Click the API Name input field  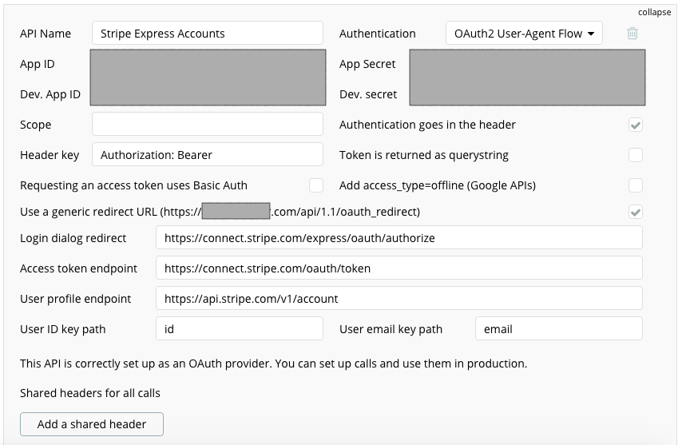(x=208, y=34)
